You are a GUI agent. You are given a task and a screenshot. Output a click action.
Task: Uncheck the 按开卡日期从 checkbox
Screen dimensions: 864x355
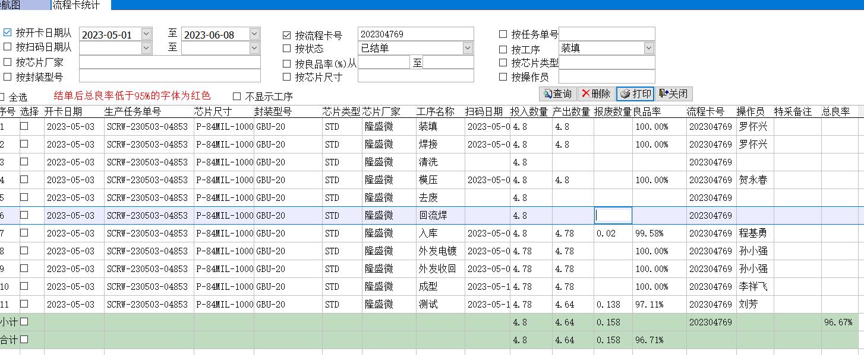[x=8, y=33]
